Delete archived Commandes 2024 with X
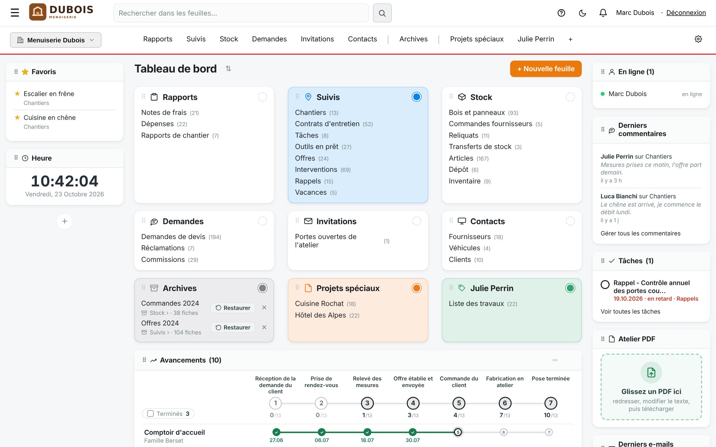Image resolution: width=716 pixels, height=447 pixels. click(264, 308)
